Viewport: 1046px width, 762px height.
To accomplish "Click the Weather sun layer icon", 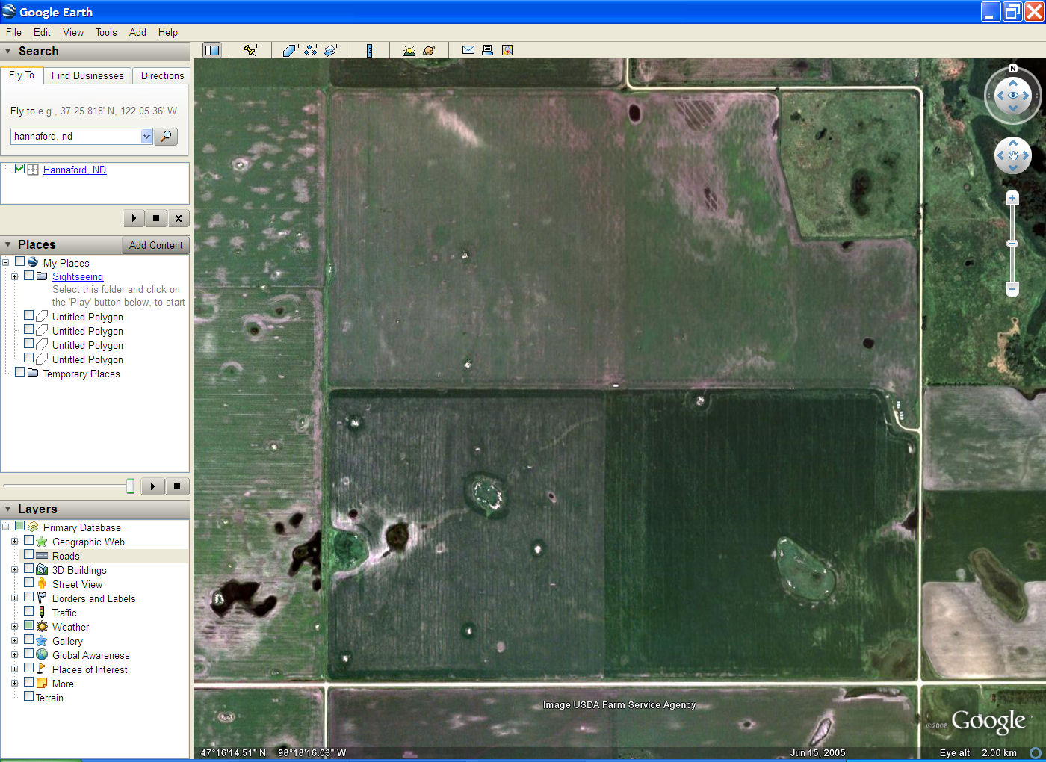I will [42, 626].
